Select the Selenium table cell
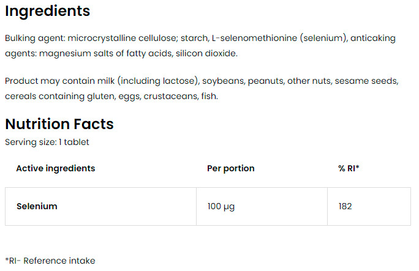 (x=100, y=206)
